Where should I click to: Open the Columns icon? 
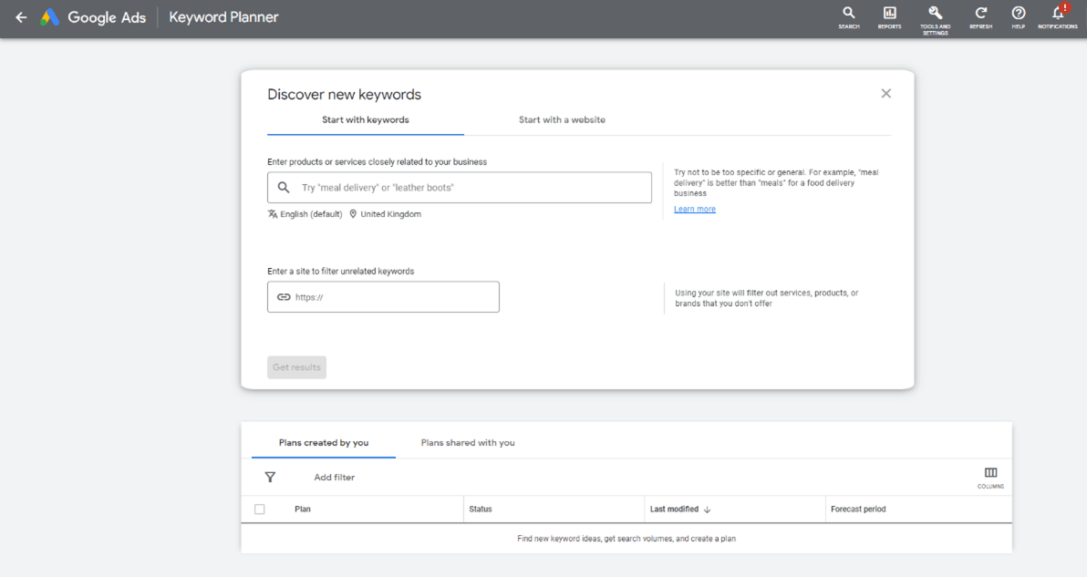pyautogui.click(x=990, y=478)
